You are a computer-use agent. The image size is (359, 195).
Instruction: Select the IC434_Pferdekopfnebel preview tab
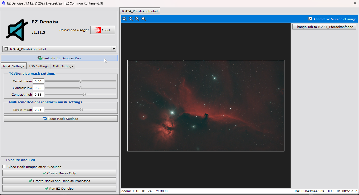[140, 11]
